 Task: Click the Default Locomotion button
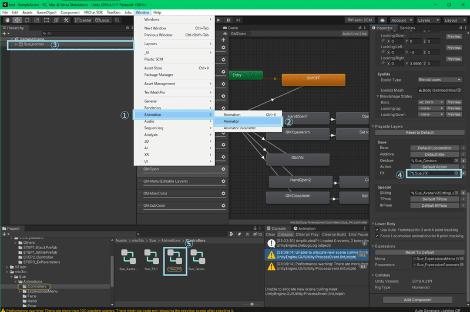(435, 148)
